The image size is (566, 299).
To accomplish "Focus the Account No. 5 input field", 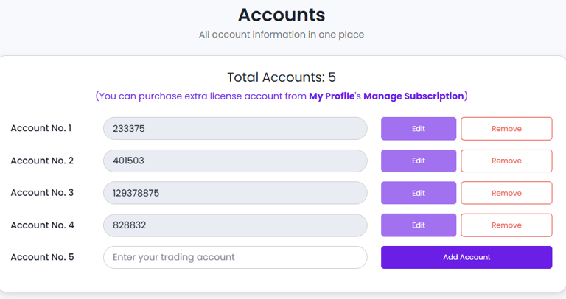I will [x=235, y=257].
